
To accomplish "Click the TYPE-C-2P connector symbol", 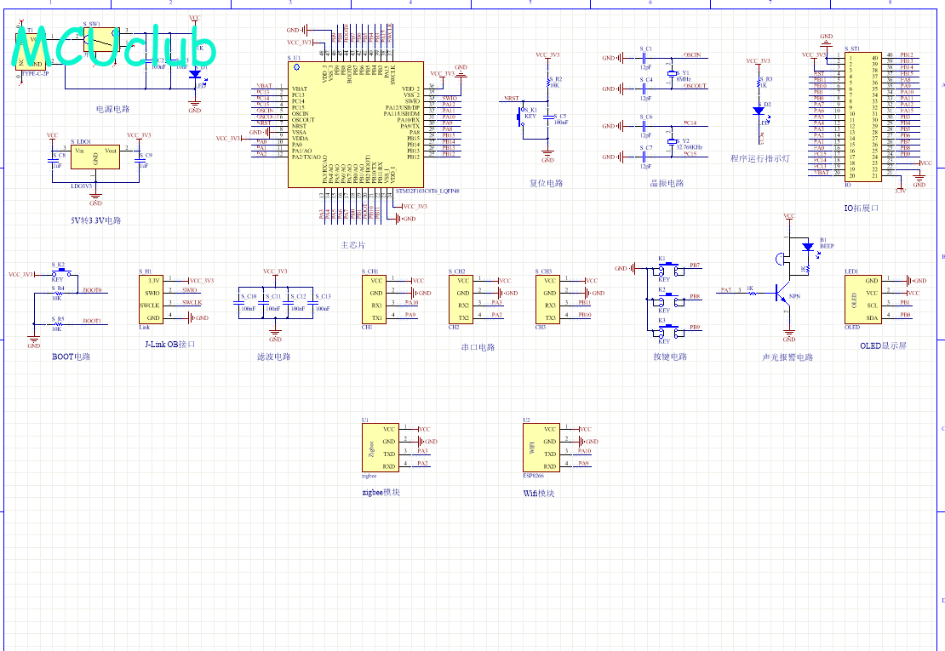I will click(x=31, y=52).
